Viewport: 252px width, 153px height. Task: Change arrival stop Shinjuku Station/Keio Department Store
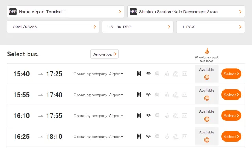[x=186, y=12]
